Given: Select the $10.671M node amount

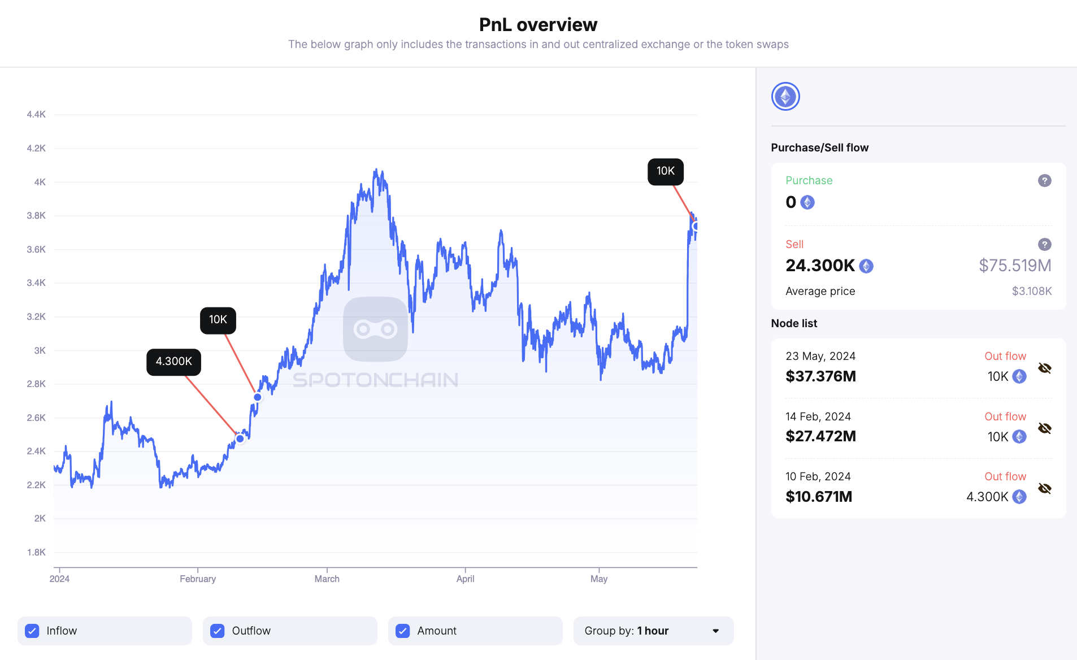Looking at the screenshot, I should coord(819,497).
